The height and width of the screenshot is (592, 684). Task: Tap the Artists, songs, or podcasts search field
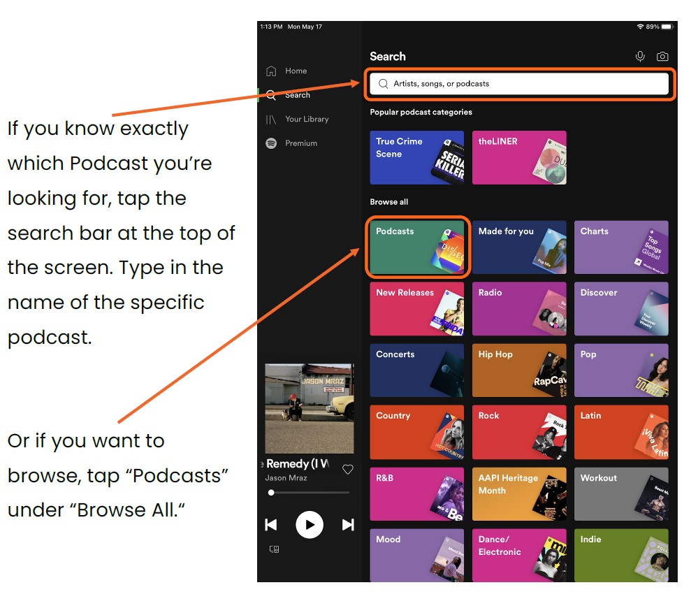[x=519, y=84]
